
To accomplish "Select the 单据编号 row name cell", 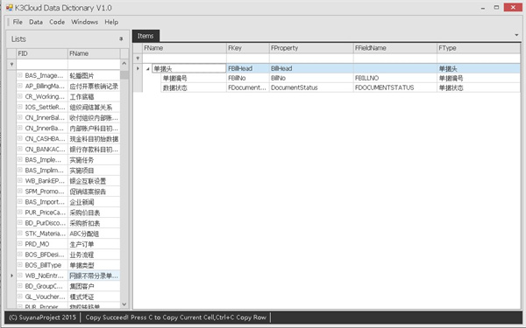I will (194, 78).
